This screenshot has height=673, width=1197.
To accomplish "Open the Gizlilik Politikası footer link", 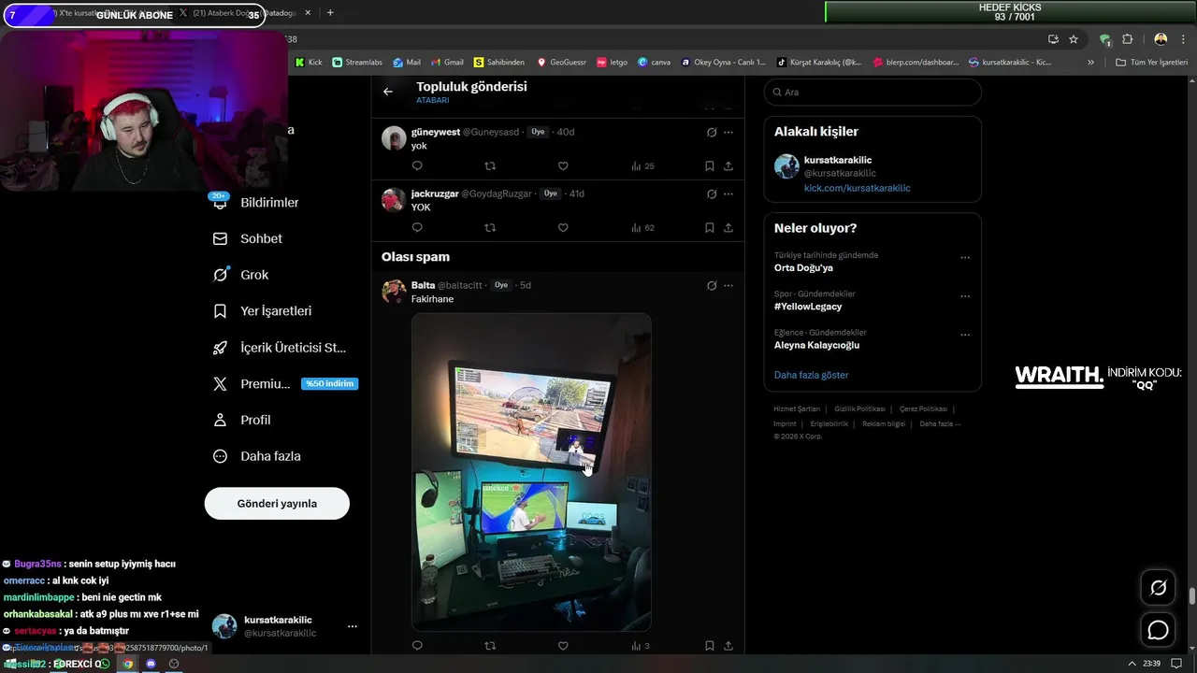I will tap(859, 408).
